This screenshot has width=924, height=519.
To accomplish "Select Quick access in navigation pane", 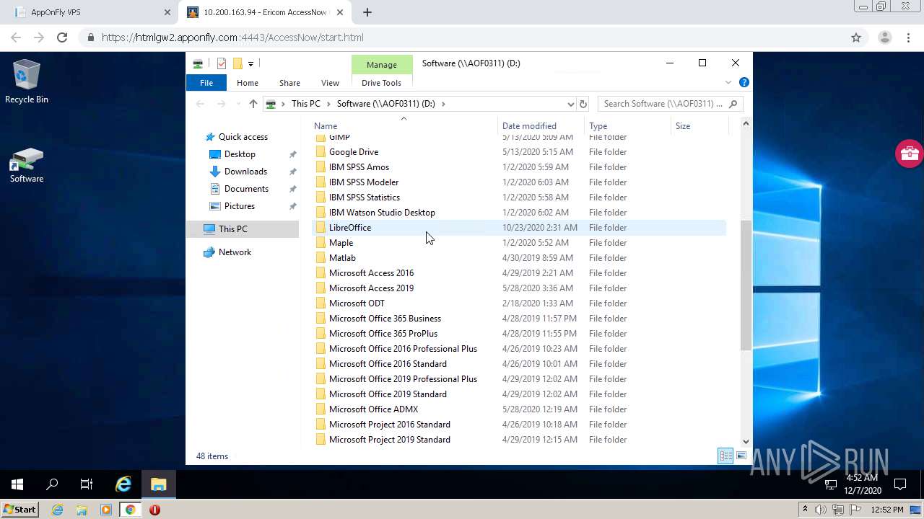I will [243, 137].
